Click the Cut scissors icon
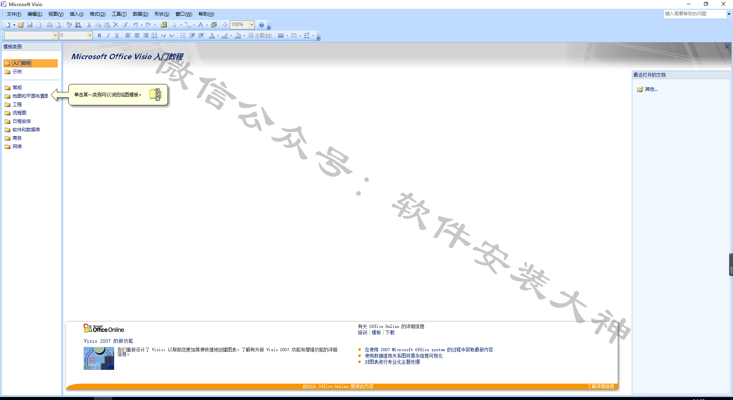 89,25
